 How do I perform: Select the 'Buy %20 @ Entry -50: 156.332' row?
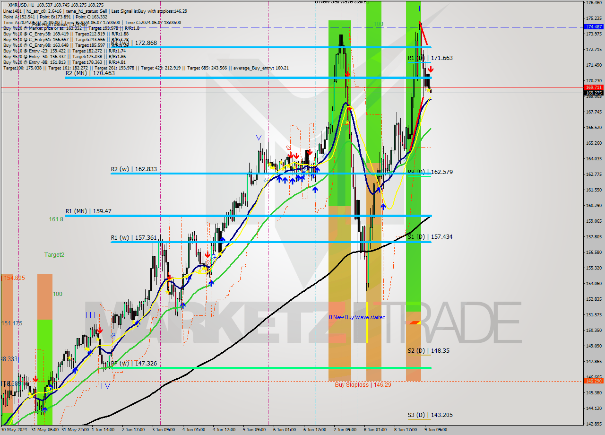[66, 56]
